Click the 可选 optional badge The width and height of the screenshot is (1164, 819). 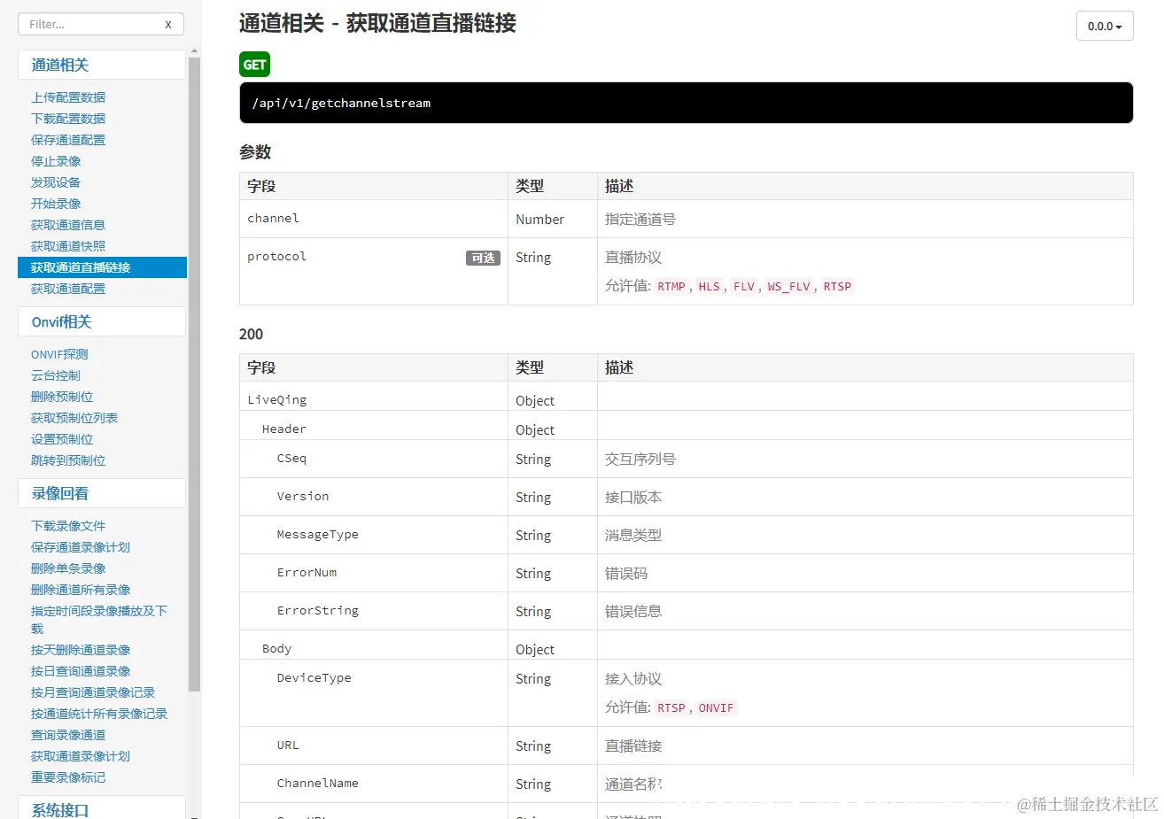click(x=483, y=258)
